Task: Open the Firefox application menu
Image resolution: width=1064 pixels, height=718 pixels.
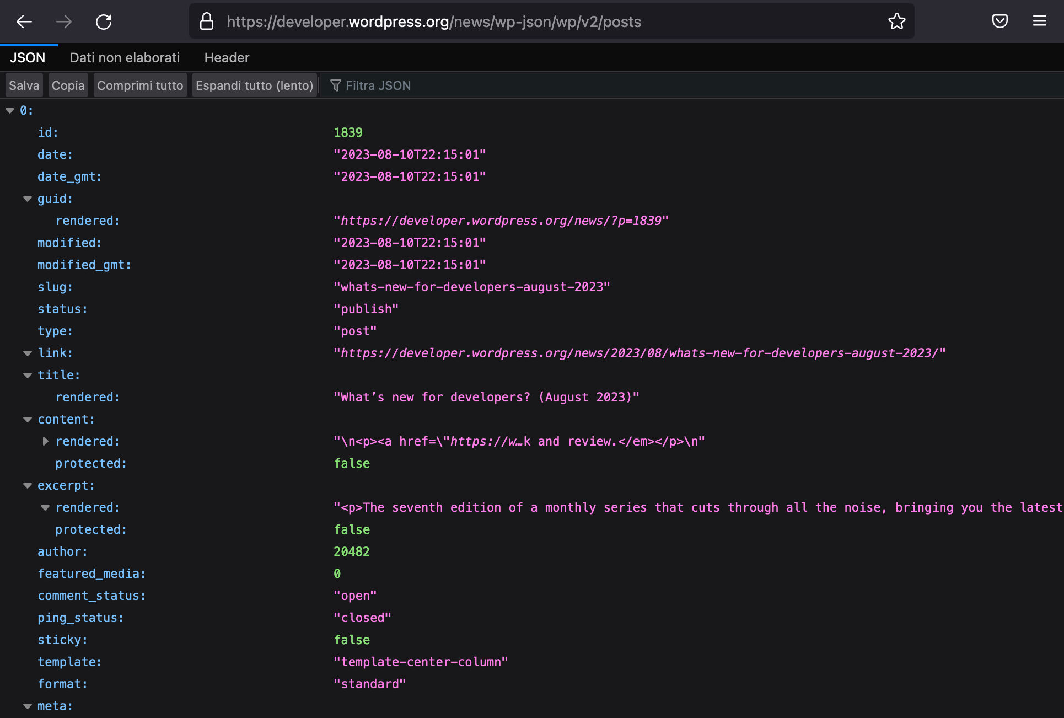Action: (x=1039, y=22)
